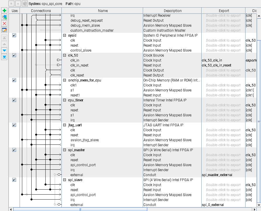Screen dimensions: 261x211
Task: Click the Name column header
Action: tap(102, 11)
